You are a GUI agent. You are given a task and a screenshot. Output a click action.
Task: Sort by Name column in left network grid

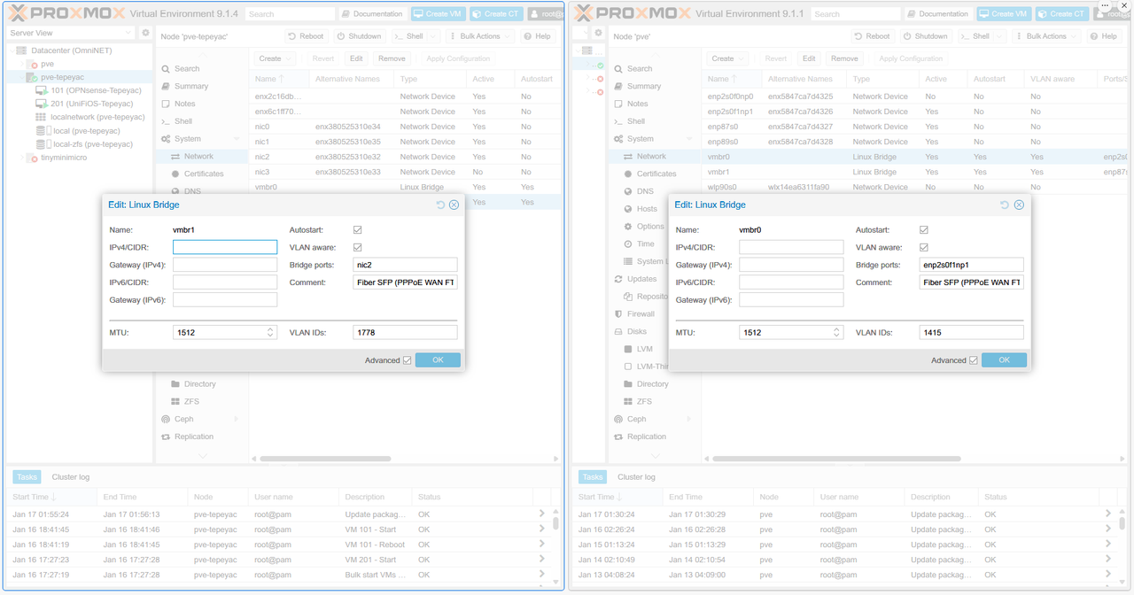[x=277, y=79]
